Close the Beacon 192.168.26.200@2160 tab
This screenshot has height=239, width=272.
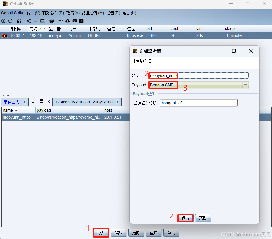point(118,102)
